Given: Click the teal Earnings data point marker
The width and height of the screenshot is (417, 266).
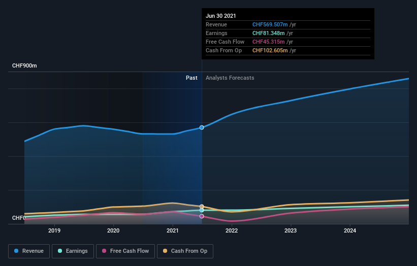Looking at the screenshot, I should pyautogui.click(x=202, y=210).
